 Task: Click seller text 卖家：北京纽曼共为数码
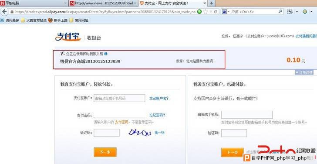point(196,61)
